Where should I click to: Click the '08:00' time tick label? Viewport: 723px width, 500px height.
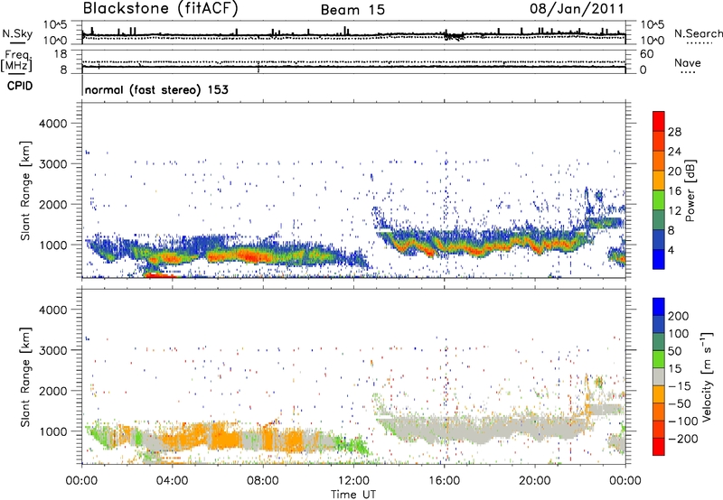[263, 481]
